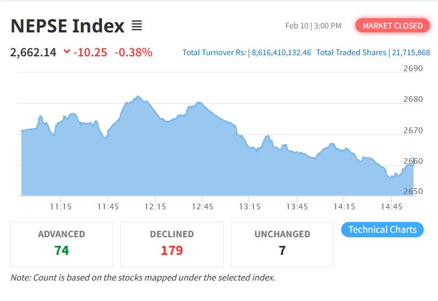This screenshot has width=438, height=301.
Task: Click the blue filled chart area
Action: 171,165
